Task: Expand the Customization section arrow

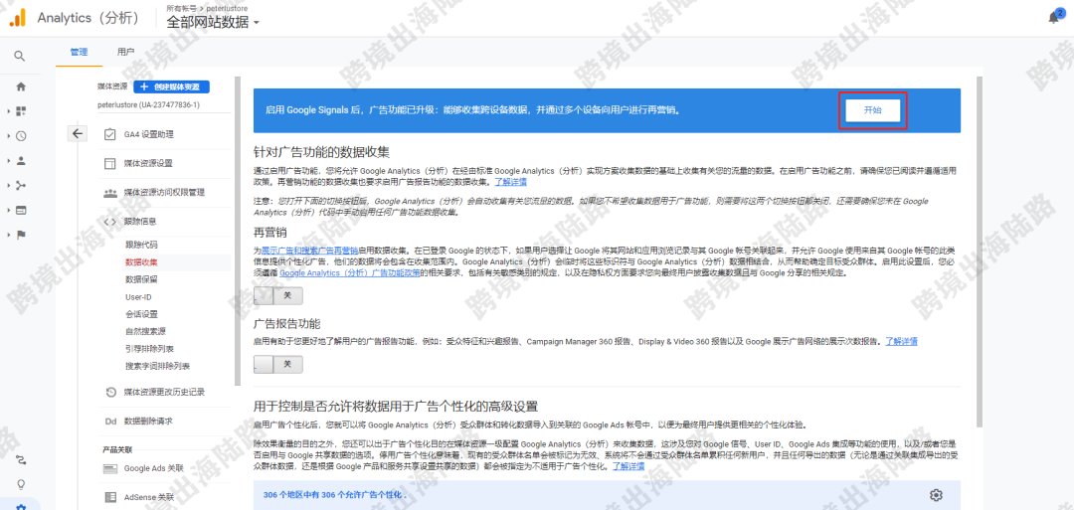Action: coord(9,111)
